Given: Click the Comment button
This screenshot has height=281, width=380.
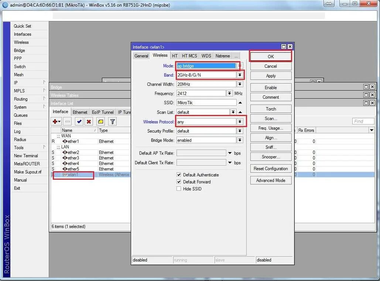Looking at the screenshot, I should [x=271, y=97].
